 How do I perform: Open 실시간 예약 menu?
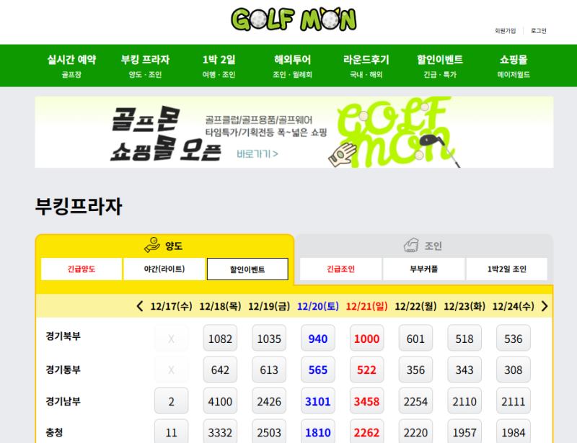pos(71,66)
